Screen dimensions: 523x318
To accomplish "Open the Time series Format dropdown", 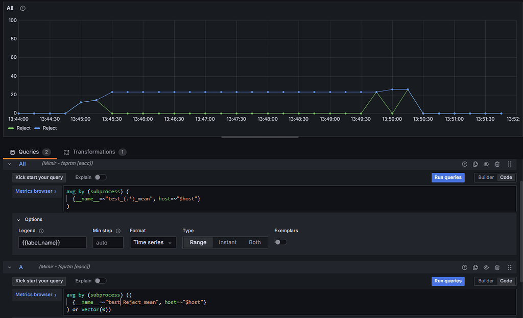I will pos(153,242).
